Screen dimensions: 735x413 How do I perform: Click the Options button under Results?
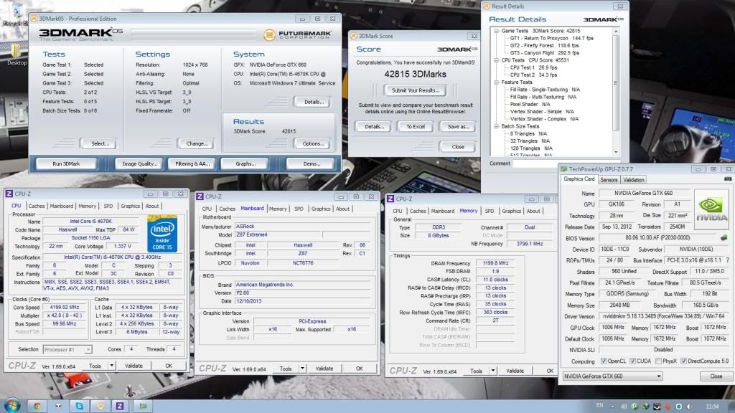point(313,143)
